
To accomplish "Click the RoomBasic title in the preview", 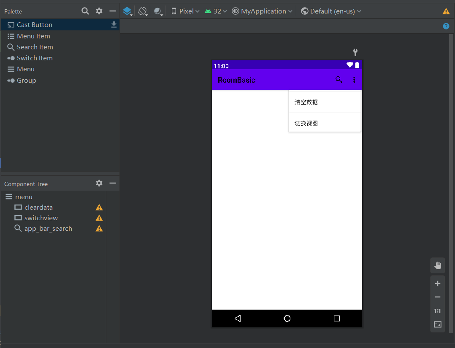I will pyautogui.click(x=236, y=80).
